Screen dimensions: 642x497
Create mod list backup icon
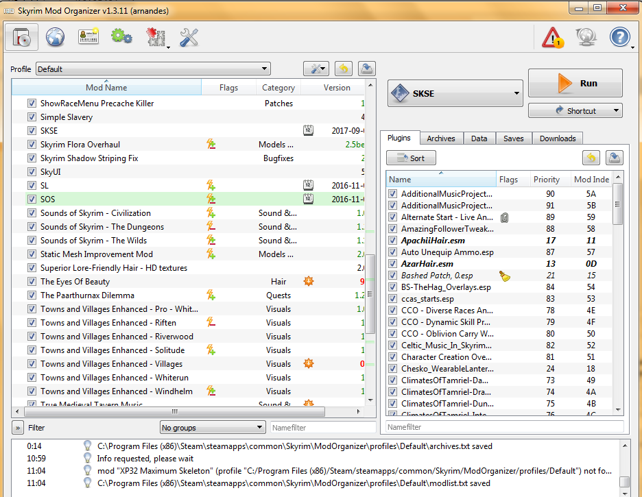[x=367, y=69]
